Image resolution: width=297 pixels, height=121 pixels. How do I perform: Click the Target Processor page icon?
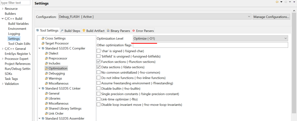click(x=43, y=43)
